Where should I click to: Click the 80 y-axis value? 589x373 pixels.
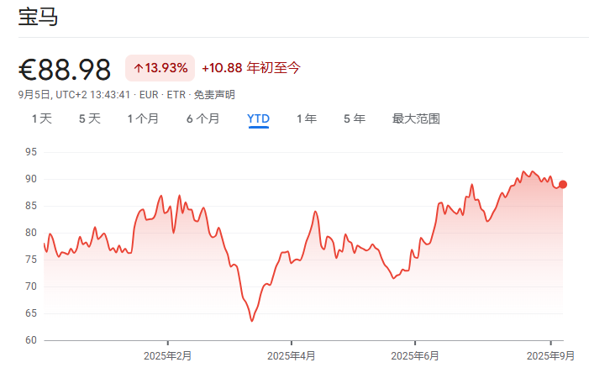31,233
